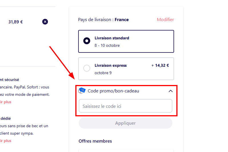Screen dimensions: 228x152
Task: Click the promo code tag icon
Action: point(82,91)
